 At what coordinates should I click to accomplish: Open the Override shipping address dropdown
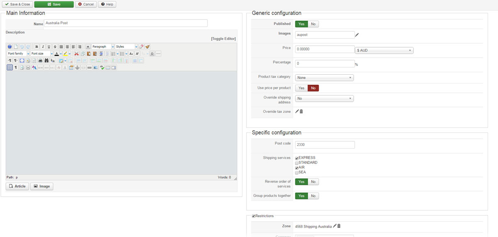[324, 98]
